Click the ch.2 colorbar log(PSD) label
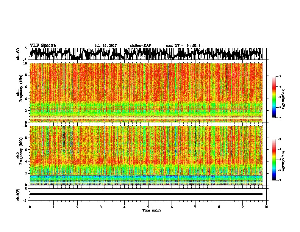This screenshot has height=232, width=300. coord(284,161)
